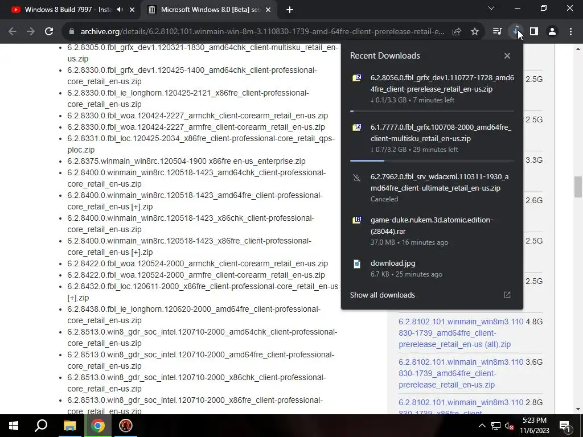This screenshot has height=437, width=583.
Task: Open the network status tray icon
Action: (496, 426)
